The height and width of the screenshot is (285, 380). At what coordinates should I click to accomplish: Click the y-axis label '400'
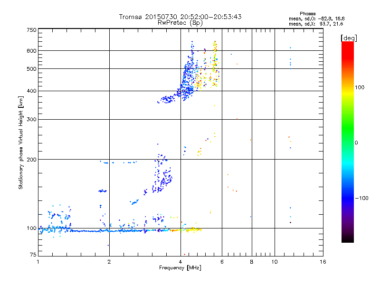(x=31, y=91)
